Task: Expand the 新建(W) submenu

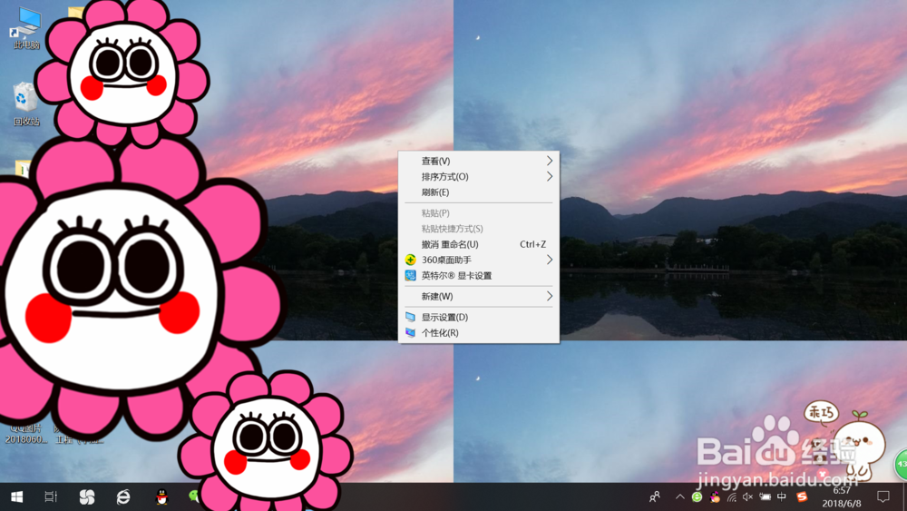Action: tap(479, 296)
